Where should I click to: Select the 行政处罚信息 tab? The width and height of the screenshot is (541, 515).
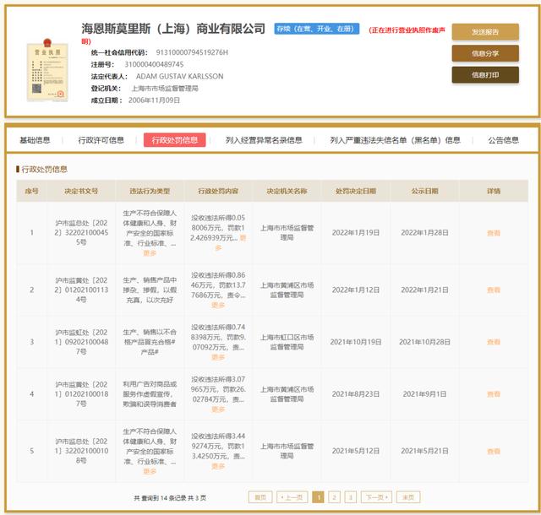pyautogui.click(x=172, y=140)
